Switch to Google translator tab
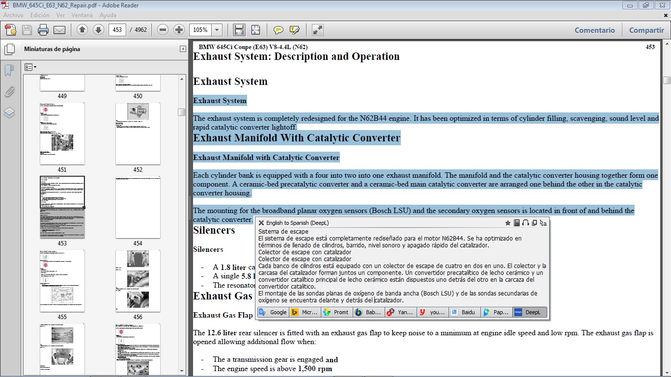 click(273, 312)
